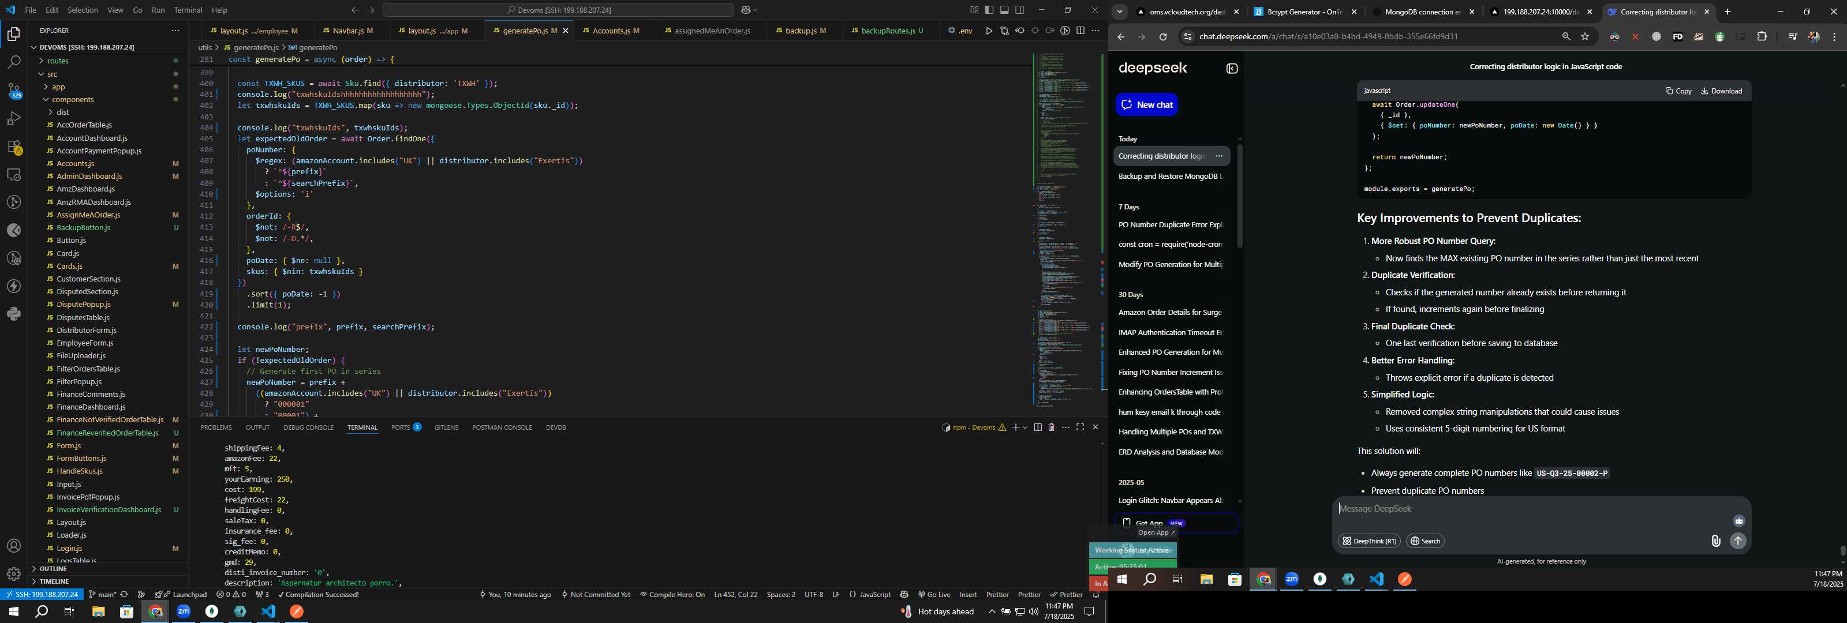Expand the TIMELINE section
This screenshot has height=623, width=1847.
[54, 581]
